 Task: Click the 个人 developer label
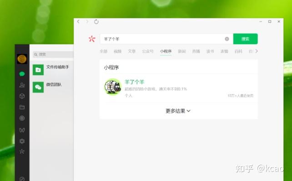click(x=128, y=96)
